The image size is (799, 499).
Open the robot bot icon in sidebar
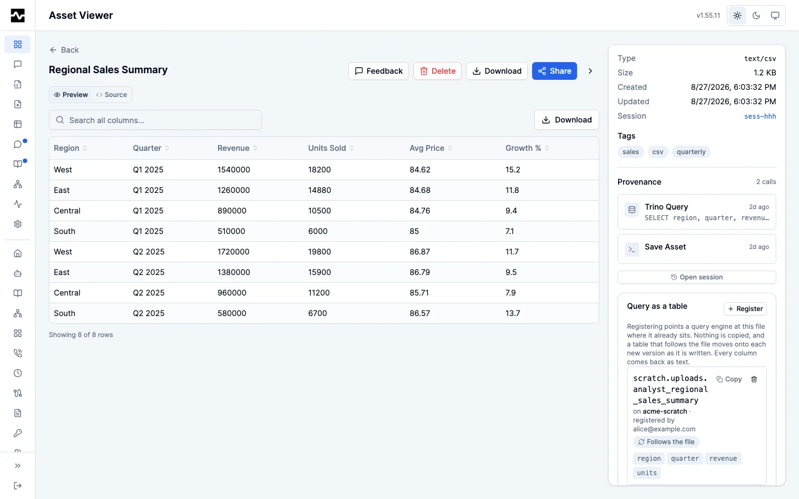point(18,273)
